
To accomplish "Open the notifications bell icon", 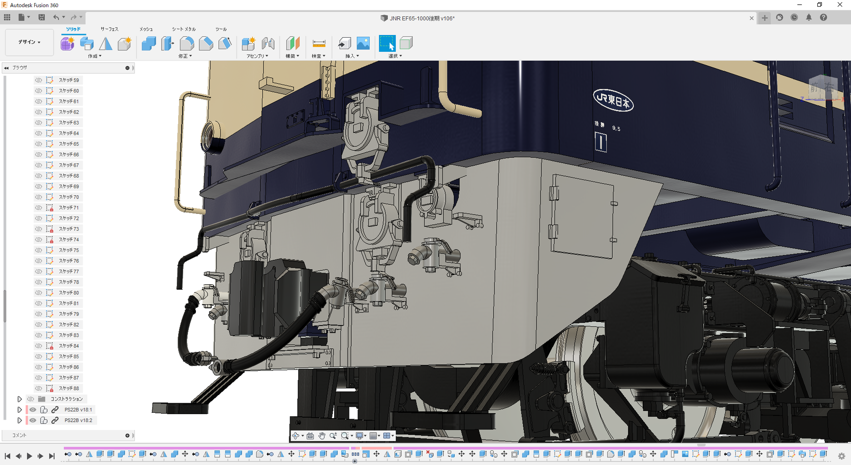I will 808,18.
